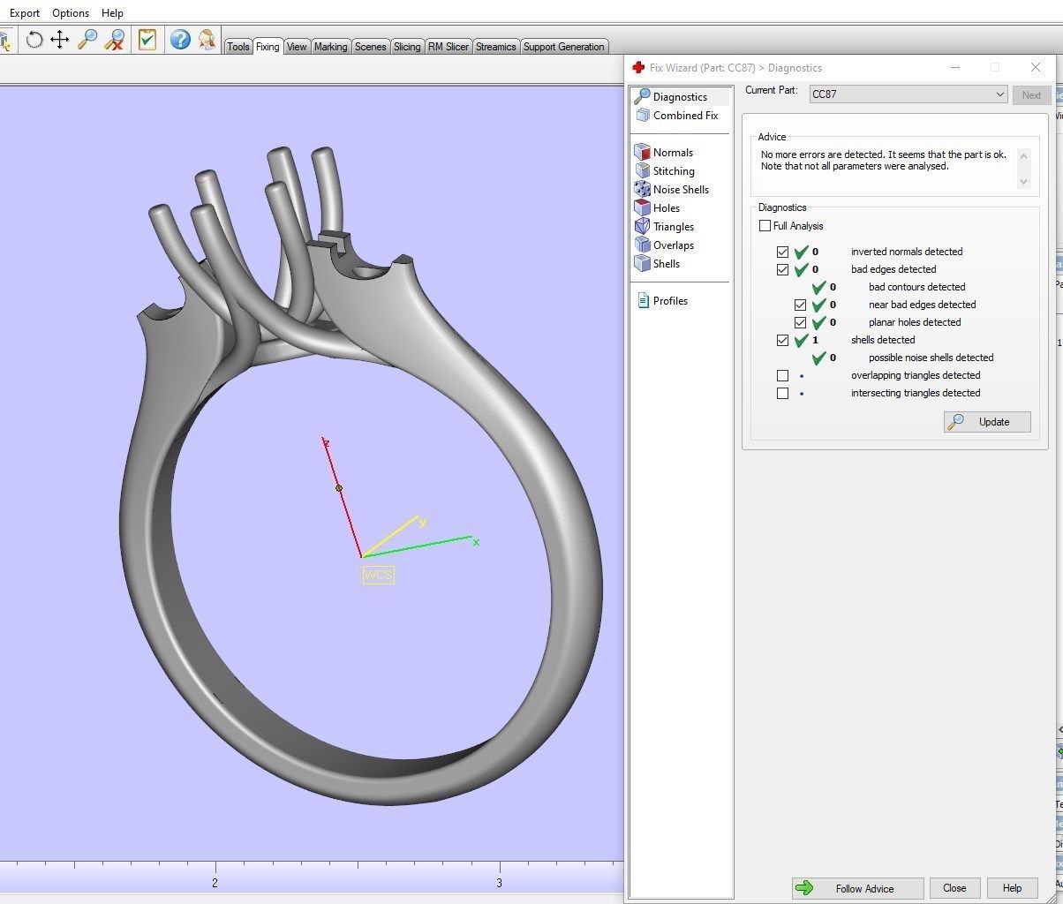1063x904 pixels.
Task: Enable the Full Analysis checkbox
Action: 765,226
